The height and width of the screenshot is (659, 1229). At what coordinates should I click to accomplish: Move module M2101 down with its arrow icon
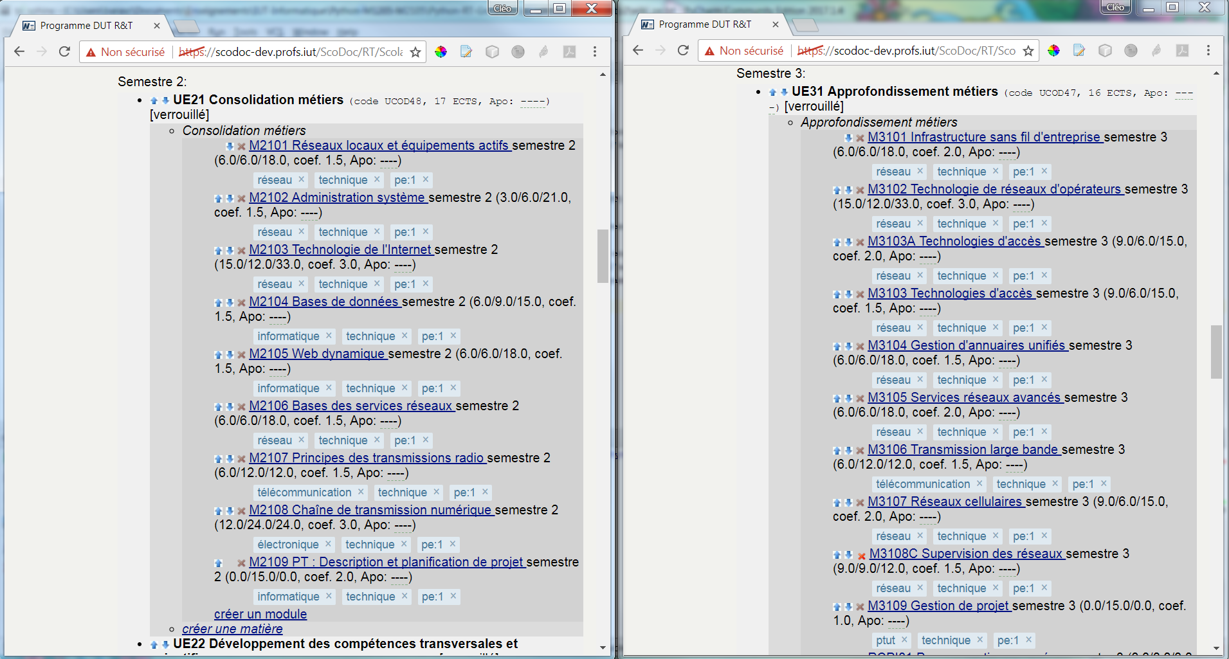pyautogui.click(x=230, y=147)
